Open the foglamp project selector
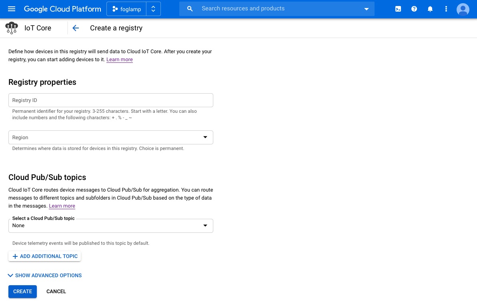The height and width of the screenshot is (308, 477). pyautogui.click(x=126, y=9)
